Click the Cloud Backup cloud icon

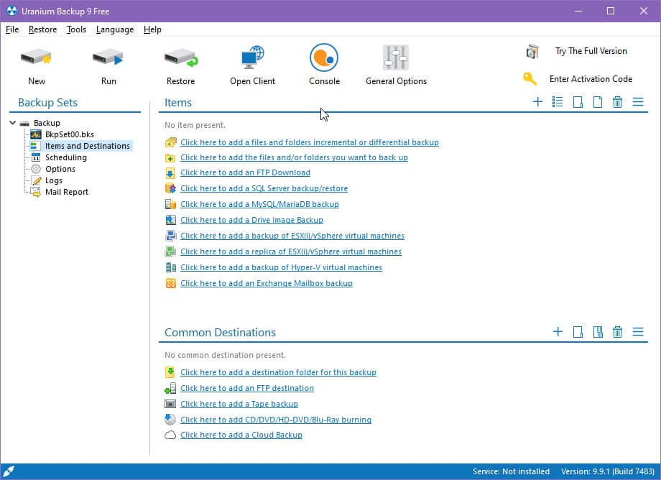(170, 435)
